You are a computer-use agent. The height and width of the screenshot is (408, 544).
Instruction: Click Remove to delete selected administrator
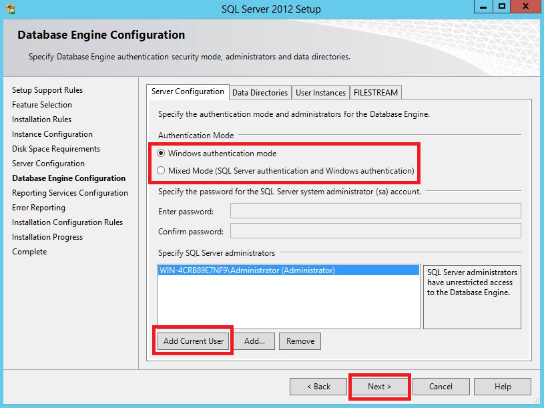point(300,341)
